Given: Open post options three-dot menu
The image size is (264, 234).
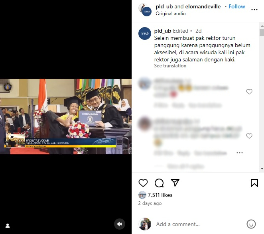Looking at the screenshot, I should pyautogui.click(x=254, y=10).
